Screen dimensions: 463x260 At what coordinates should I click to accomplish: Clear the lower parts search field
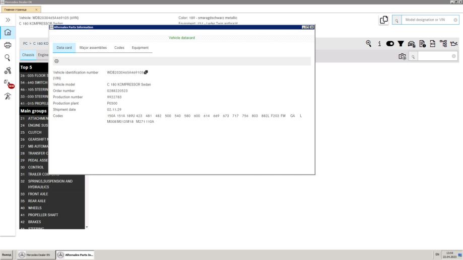(454, 56)
